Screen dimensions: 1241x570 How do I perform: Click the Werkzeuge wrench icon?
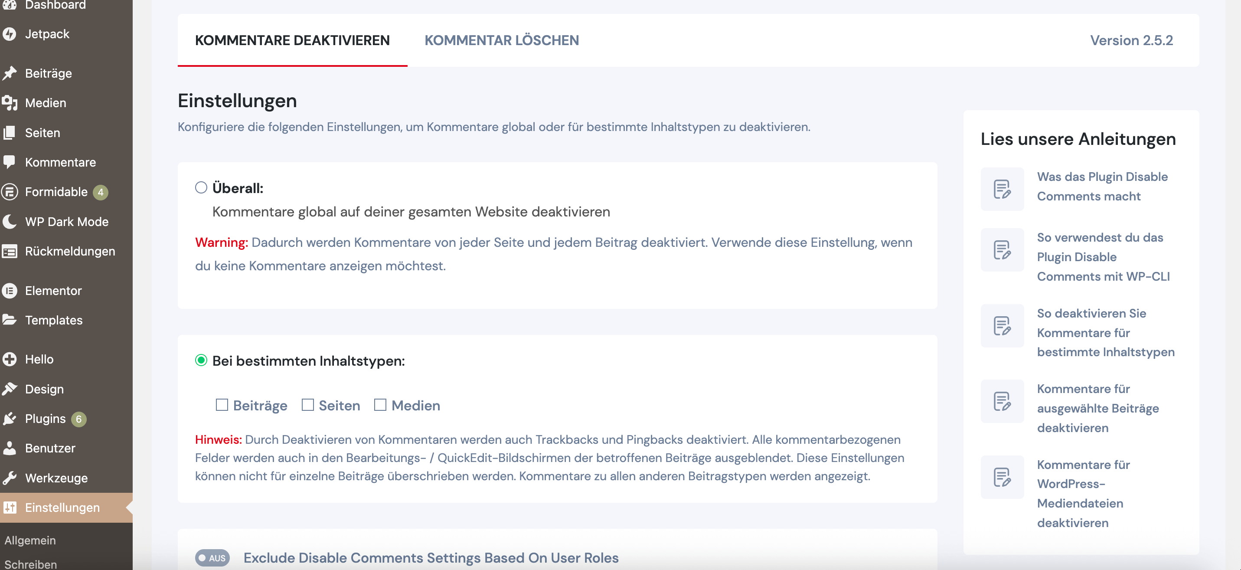point(10,478)
